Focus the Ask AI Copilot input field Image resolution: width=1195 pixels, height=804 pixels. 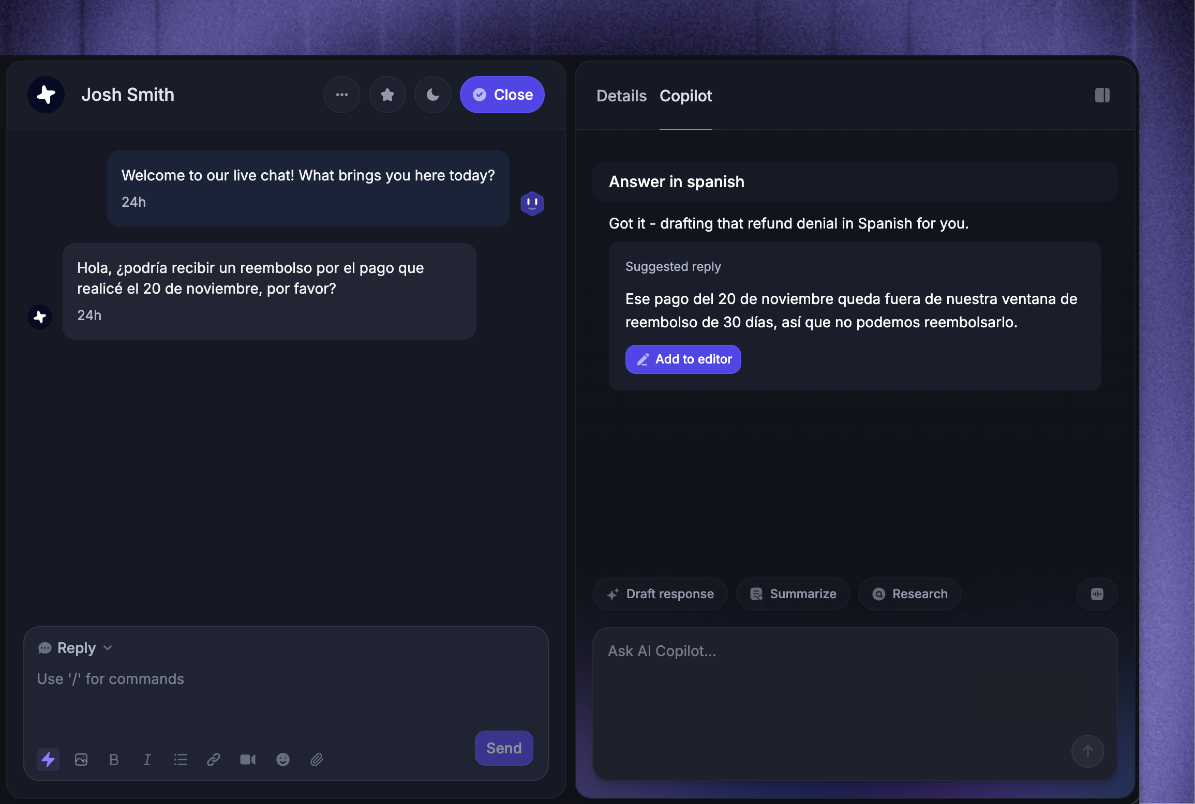[x=855, y=703]
